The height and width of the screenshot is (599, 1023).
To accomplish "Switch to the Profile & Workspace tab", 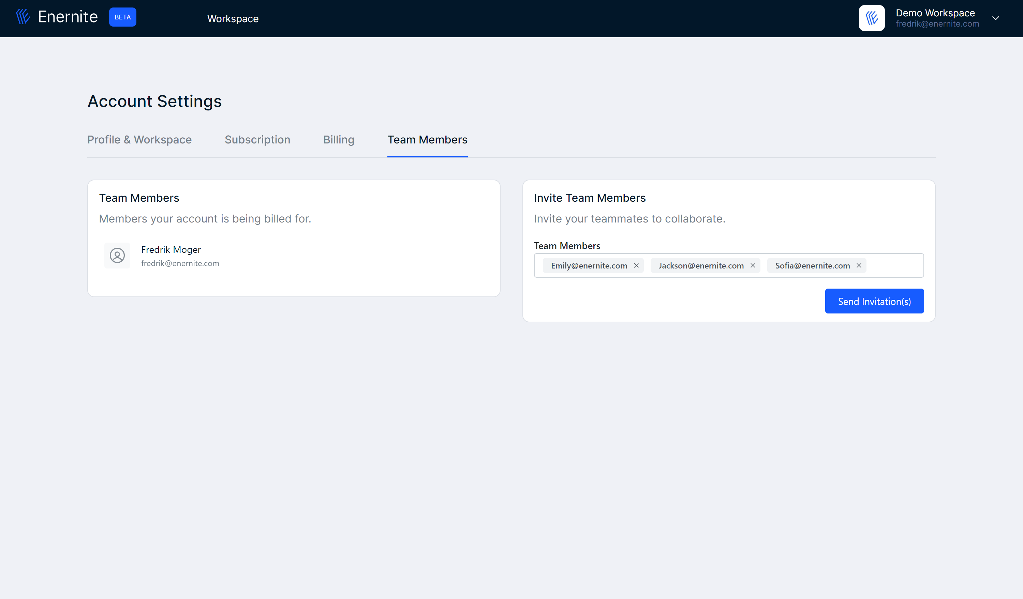I will [140, 139].
